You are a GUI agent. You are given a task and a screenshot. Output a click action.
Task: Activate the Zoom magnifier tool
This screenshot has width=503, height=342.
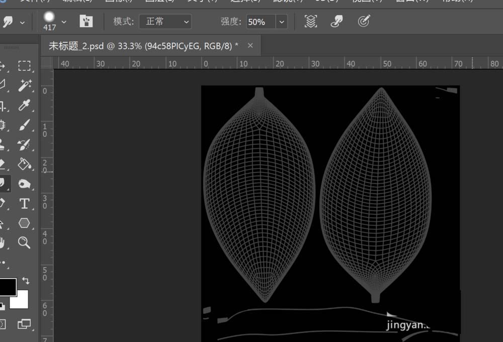[x=24, y=242]
